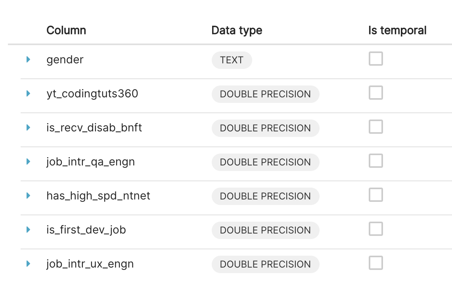Mark job_intr_ux_engn as temporal
The width and height of the screenshot is (452, 281).
coord(375,262)
